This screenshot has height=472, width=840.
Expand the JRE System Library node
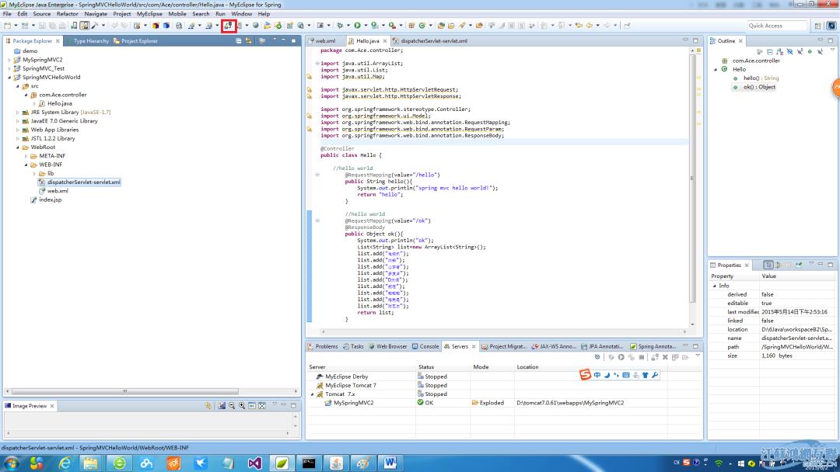click(x=18, y=113)
